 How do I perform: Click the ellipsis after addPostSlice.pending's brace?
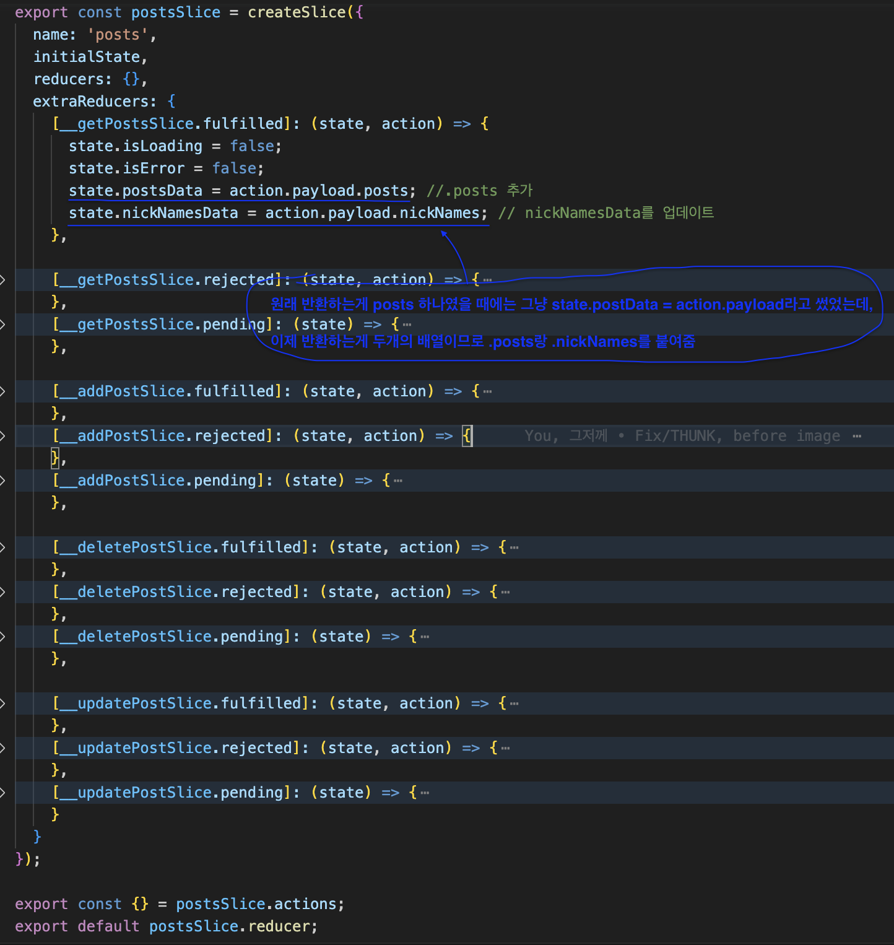point(398,481)
